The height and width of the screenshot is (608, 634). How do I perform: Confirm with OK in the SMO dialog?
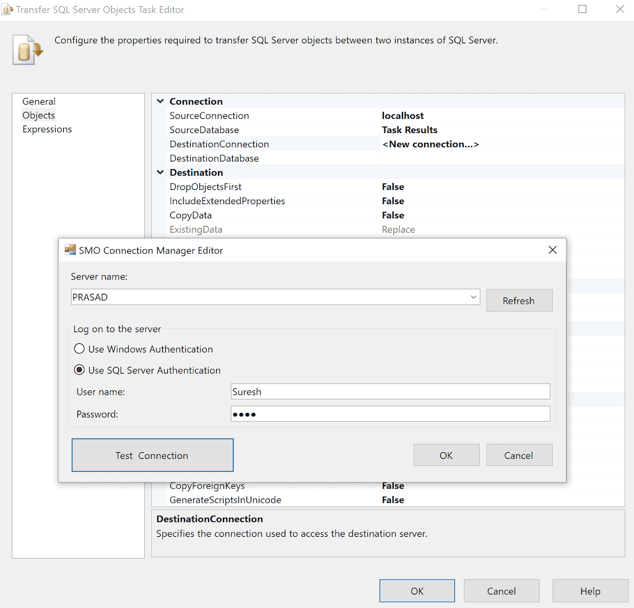coord(446,455)
